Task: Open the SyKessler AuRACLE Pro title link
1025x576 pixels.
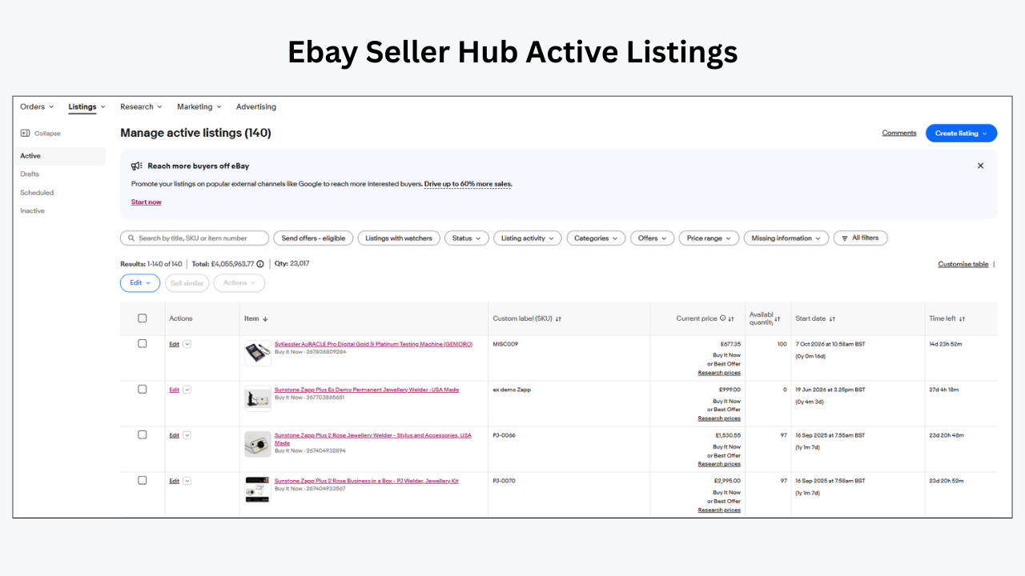Action: 373,344
